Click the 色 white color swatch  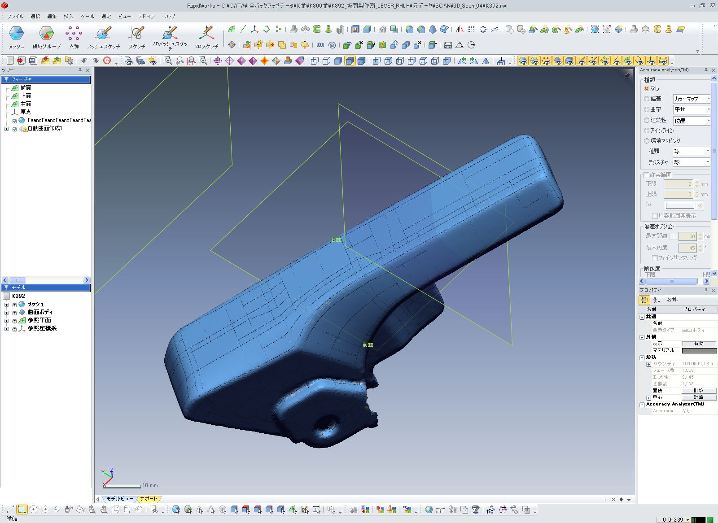680,205
